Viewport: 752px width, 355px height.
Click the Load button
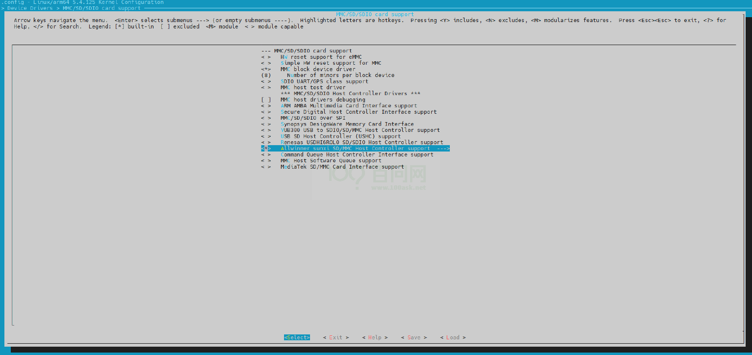coord(453,337)
